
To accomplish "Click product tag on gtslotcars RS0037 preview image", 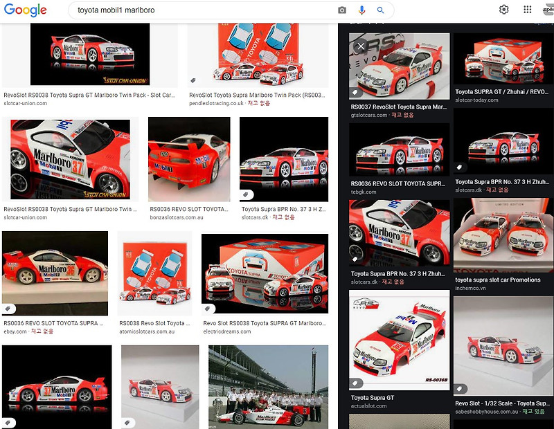I will [x=355, y=93].
